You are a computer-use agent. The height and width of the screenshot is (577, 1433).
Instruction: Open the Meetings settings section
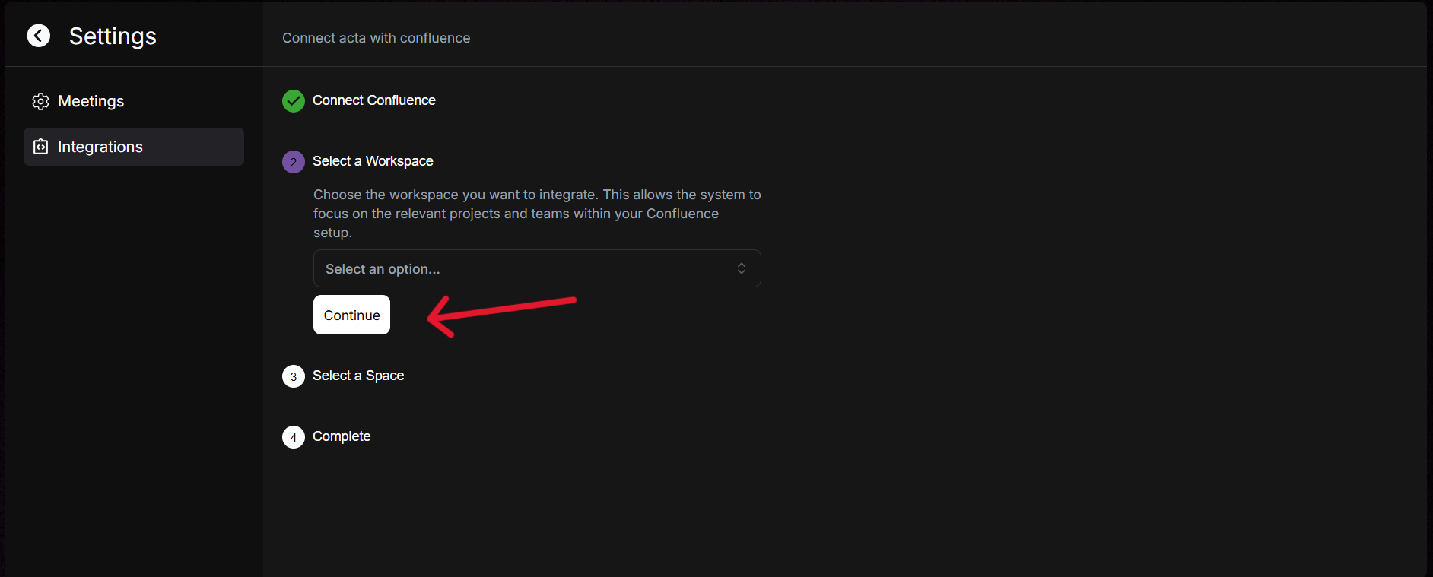coord(134,101)
